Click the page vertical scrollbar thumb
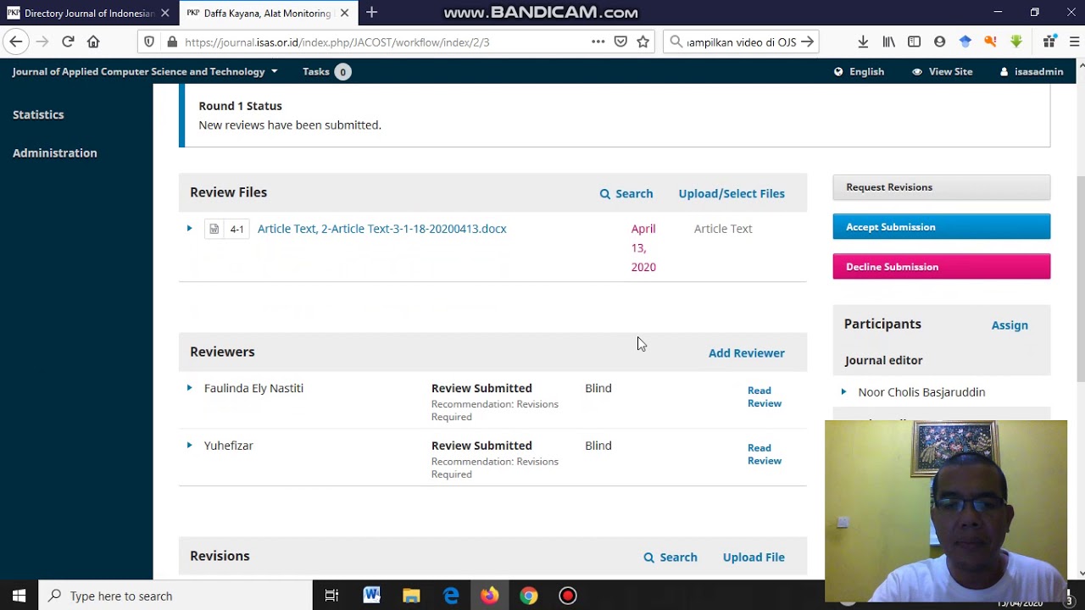1085x610 pixels. pyautogui.click(x=1079, y=278)
